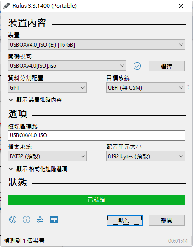Click the target system help question mark
The width and height of the screenshot is (193, 247).
188,86
